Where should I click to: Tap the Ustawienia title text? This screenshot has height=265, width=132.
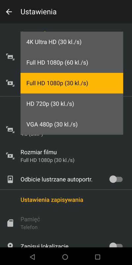tap(38, 12)
